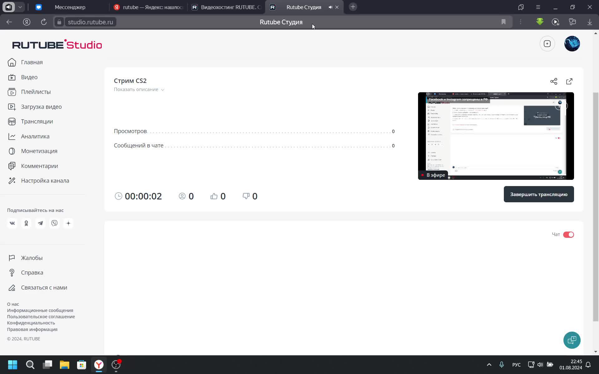599x374 pixels.
Task: Click the Связаться с нами pencil icon
Action: click(x=12, y=288)
